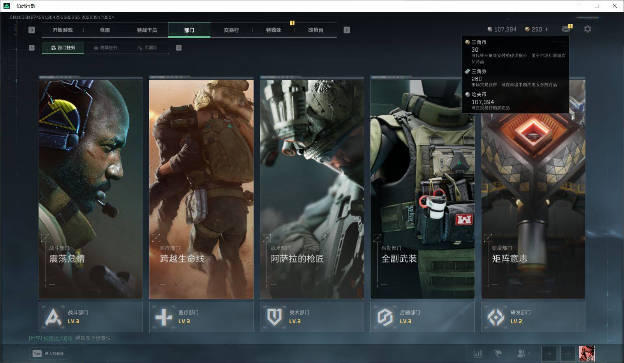Click the 进入特勤处 Tab button

pos(48,354)
